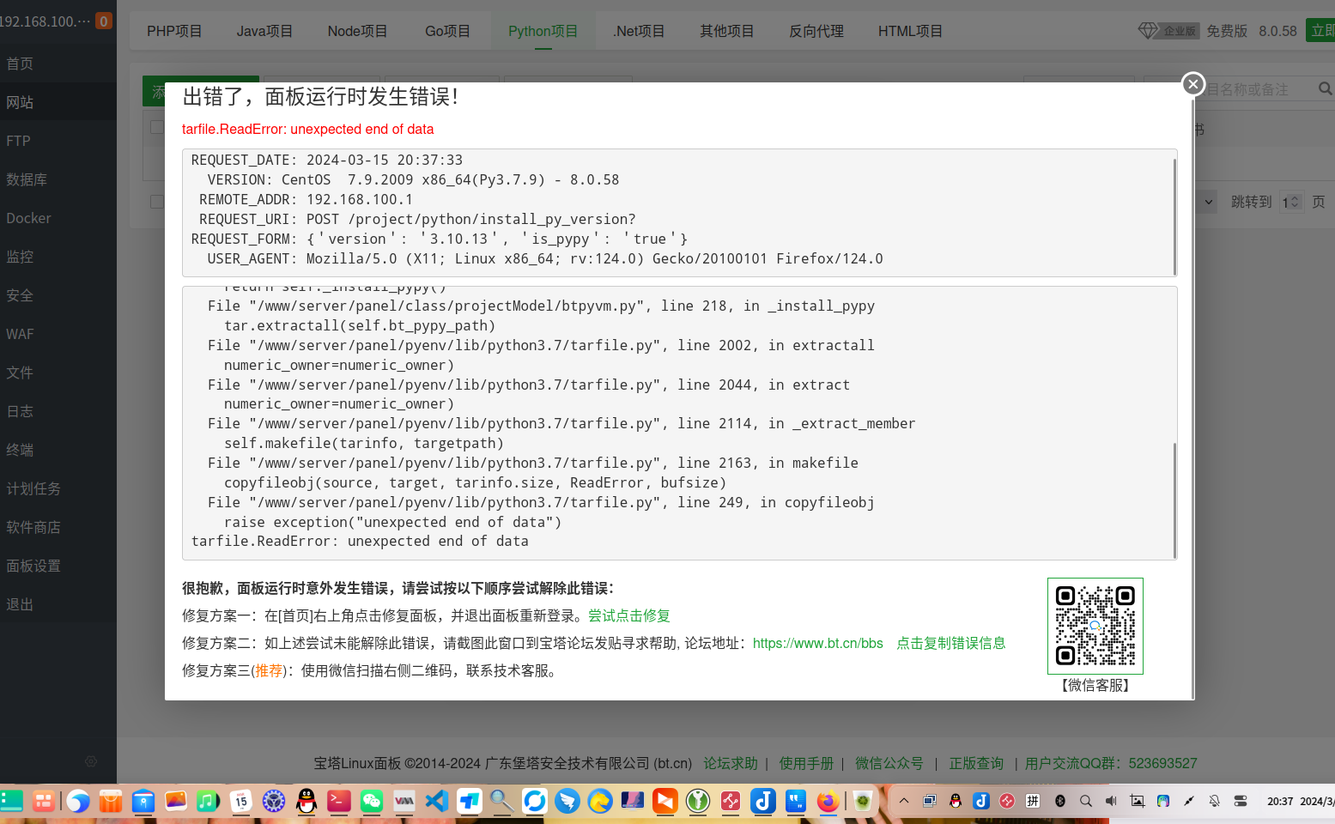This screenshot has height=824, width=1335.
Task: Open WAF in the sidebar
Action: (x=58, y=334)
